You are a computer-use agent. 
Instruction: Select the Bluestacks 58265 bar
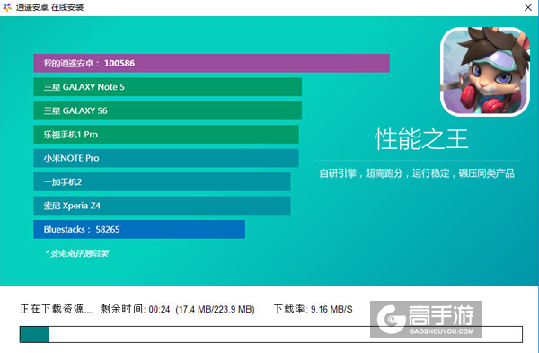(x=139, y=229)
